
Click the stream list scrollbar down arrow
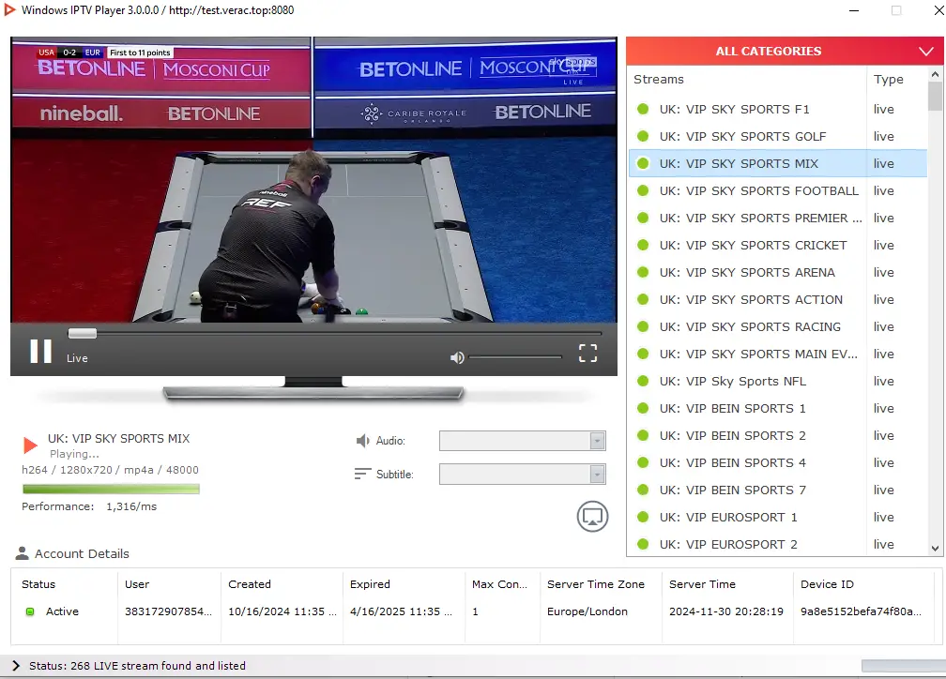(935, 548)
